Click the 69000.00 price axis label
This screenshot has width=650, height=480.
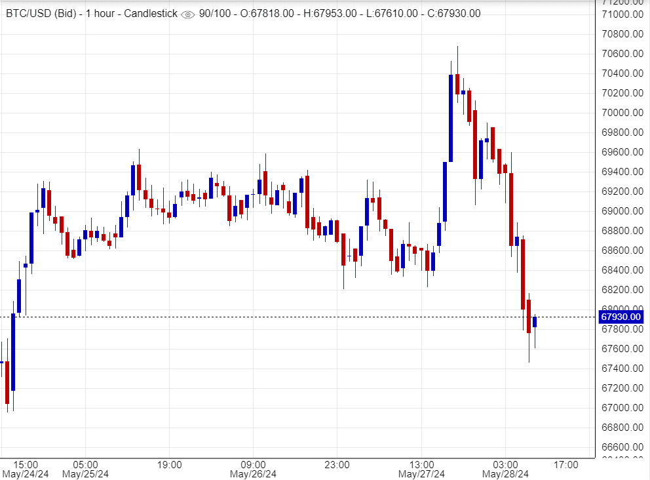pos(621,211)
